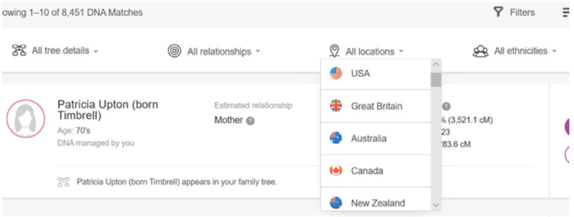Open the All relationships dropdown
The width and height of the screenshot is (574, 217).
point(223,51)
